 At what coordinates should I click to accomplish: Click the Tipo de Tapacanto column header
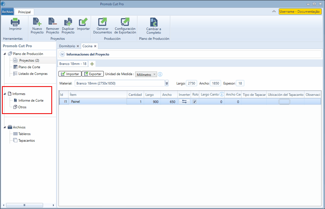(254, 94)
